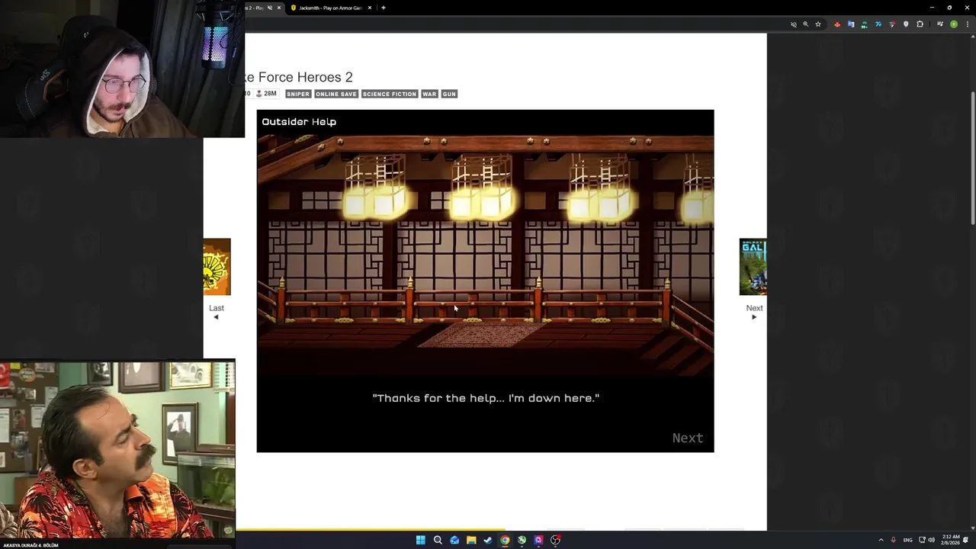Close the Jacksmith tab
The image size is (976, 549).
pos(370,8)
